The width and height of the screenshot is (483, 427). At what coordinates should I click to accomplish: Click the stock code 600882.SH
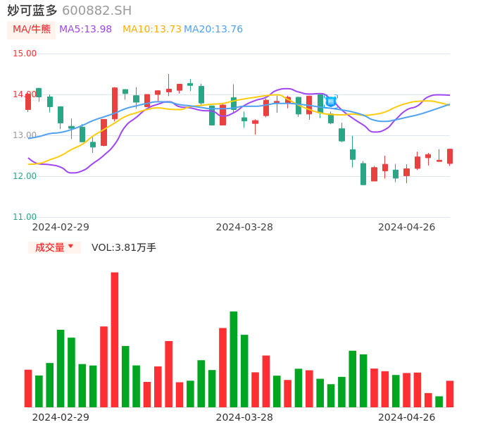pyautogui.click(x=96, y=11)
